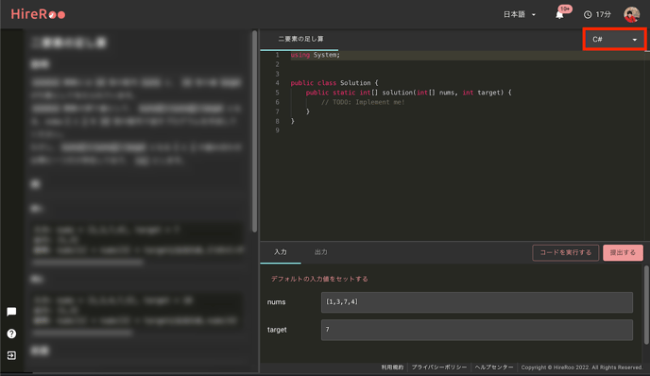Open the C# language selector

pos(614,40)
